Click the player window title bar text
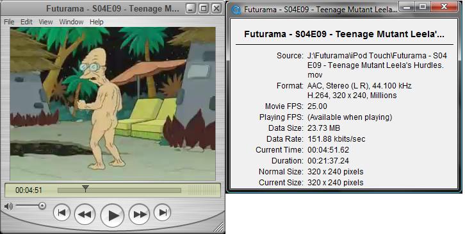 pyautogui.click(x=113, y=8)
